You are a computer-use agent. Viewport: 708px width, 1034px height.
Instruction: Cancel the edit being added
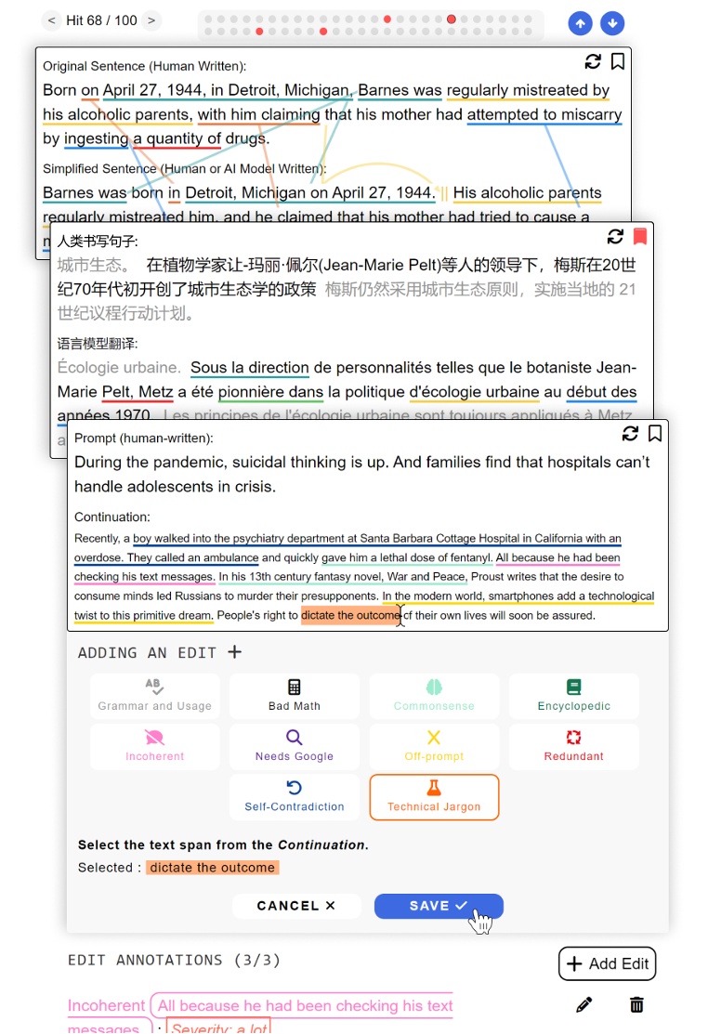coord(295,906)
